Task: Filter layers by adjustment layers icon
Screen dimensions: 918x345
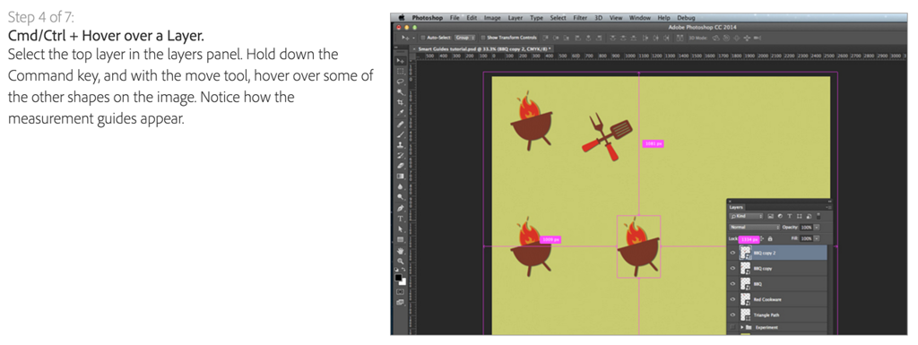Action: 780,216
